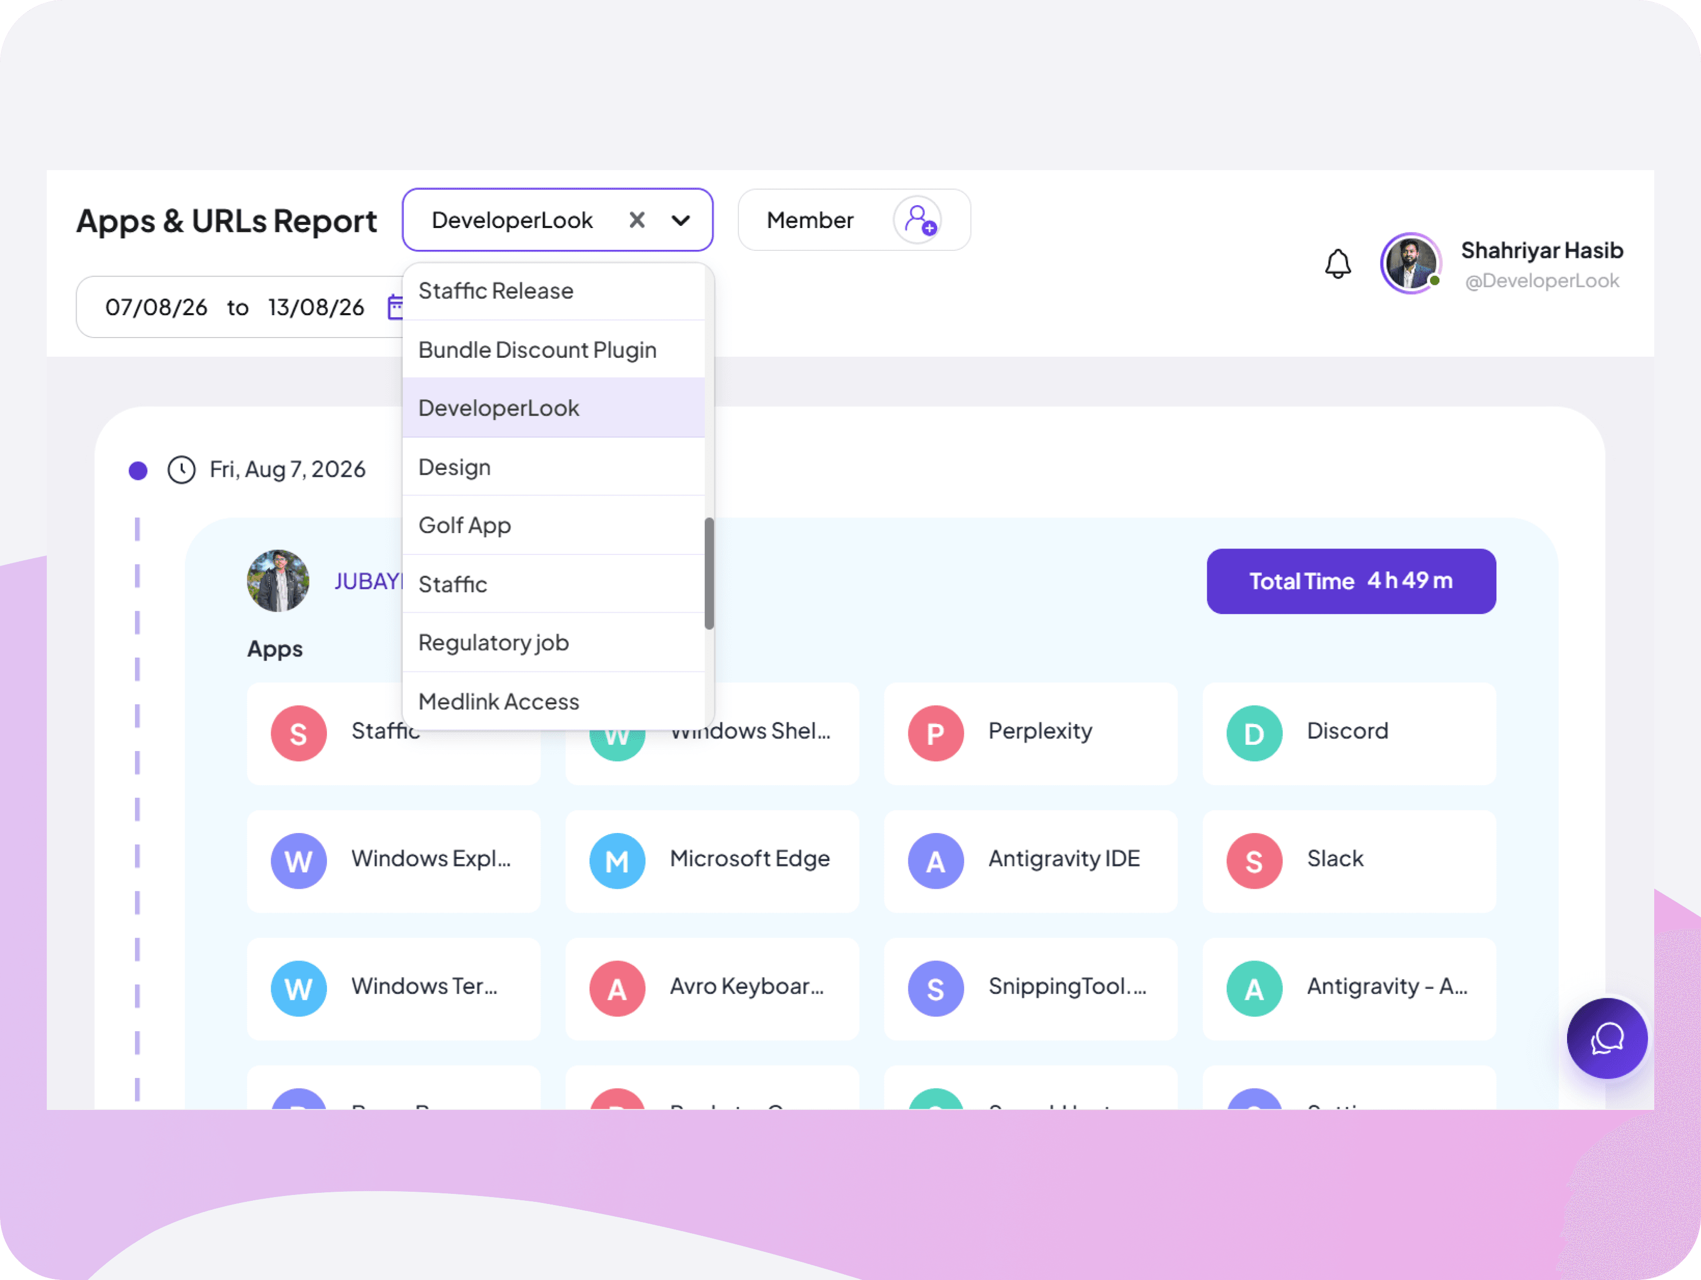1701x1280 pixels.
Task: Click the Antigravity - A... icon
Action: (x=1253, y=989)
